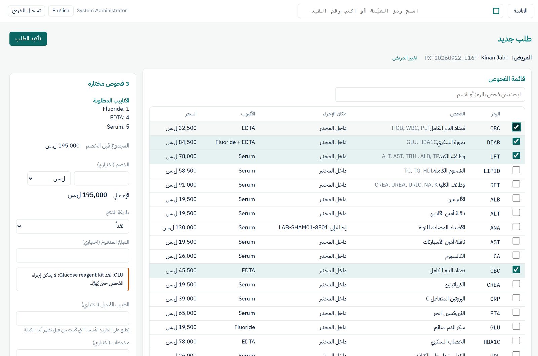This screenshot has width=538, height=356.
Task: Click the discount amount input field
Action: click(x=102, y=178)
